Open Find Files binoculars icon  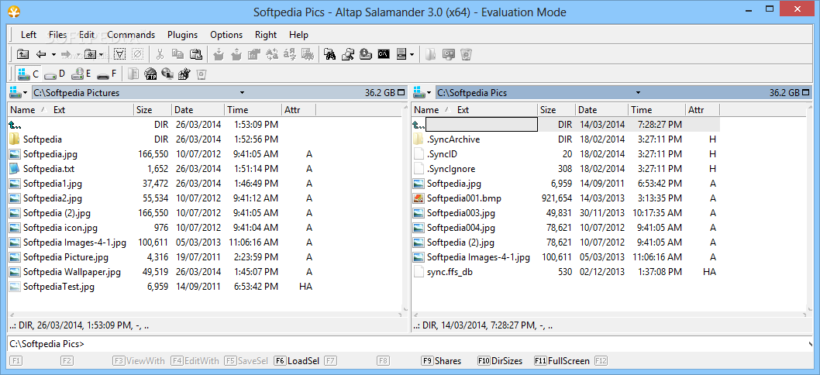coord(329,54)
